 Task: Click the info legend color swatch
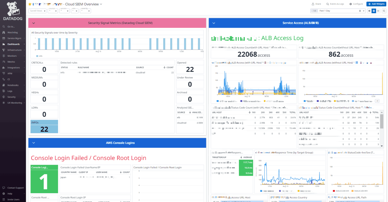[x=37, y=56]
